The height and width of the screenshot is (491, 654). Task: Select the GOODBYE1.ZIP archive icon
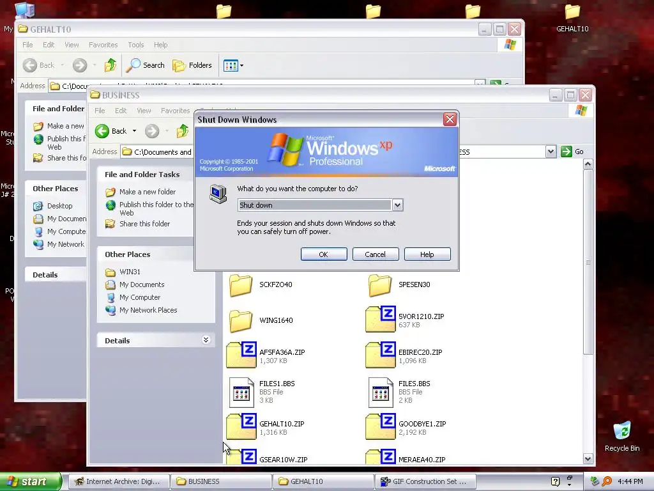380,426
